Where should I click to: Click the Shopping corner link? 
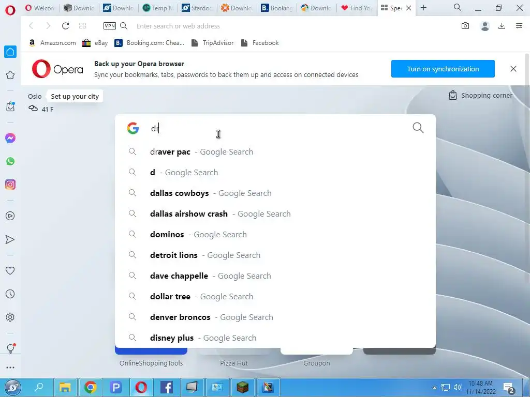click(480, 96)
